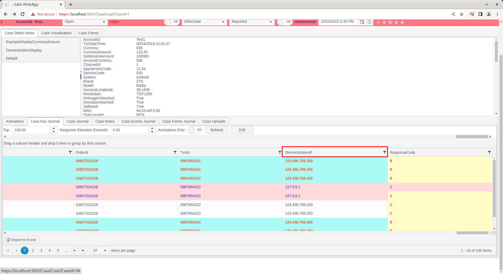Open the calendar date picker icon
The width and height of the screenshot is (503, 274).
click(362, 22)
